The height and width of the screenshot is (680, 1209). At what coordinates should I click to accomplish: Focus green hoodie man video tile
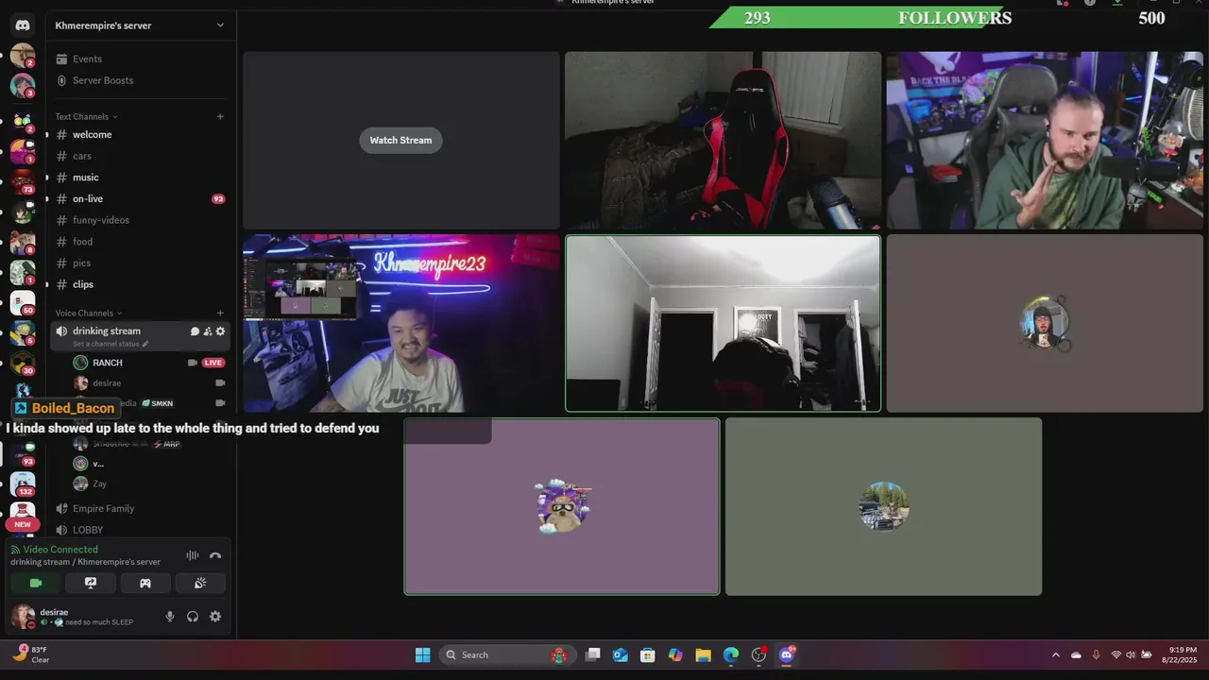click(x=1045, y=140)
